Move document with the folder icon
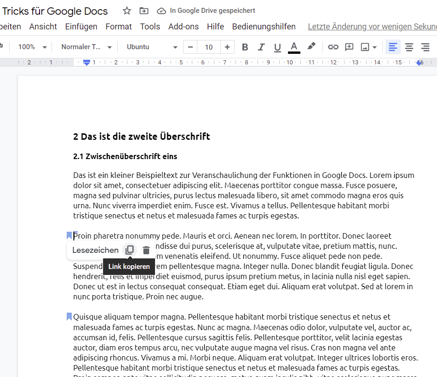The height and width of the screenshot is (377, 437). (144, 11)
